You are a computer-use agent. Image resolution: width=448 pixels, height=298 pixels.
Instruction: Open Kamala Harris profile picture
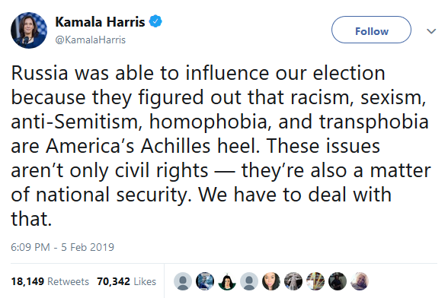coord(29,30)
